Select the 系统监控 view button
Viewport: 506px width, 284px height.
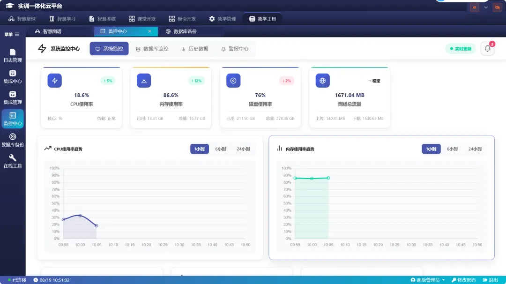[109, 49]
